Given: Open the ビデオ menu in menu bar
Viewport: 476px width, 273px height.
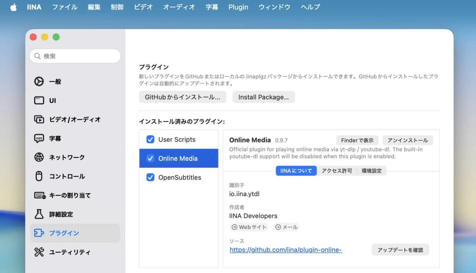Looking at the screenshot, I should (x=143, y=7).
